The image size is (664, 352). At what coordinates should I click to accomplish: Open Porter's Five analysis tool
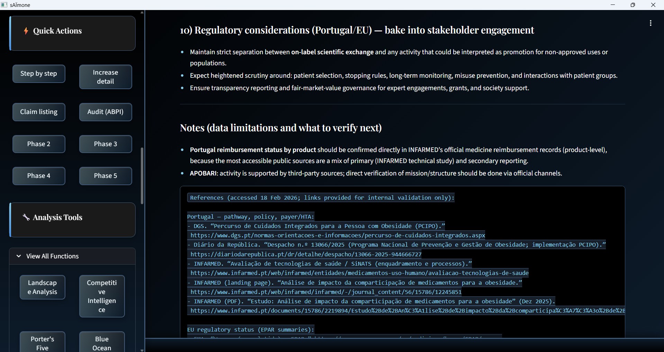(43, 343)
